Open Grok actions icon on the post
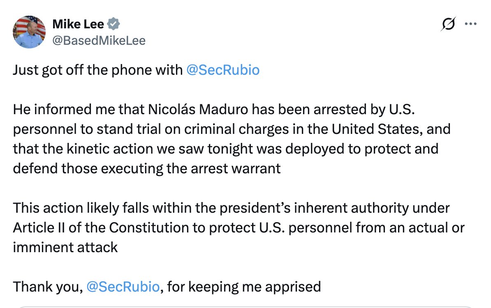 [447, 25]
